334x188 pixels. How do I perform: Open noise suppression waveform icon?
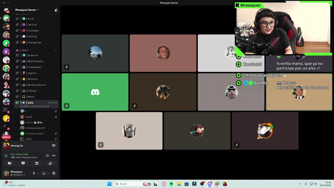point(47,156)
